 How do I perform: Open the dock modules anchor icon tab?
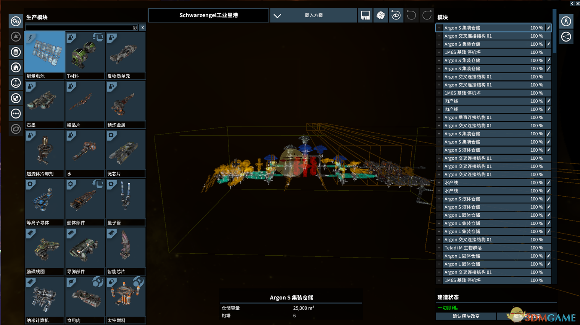coord(16,83)
